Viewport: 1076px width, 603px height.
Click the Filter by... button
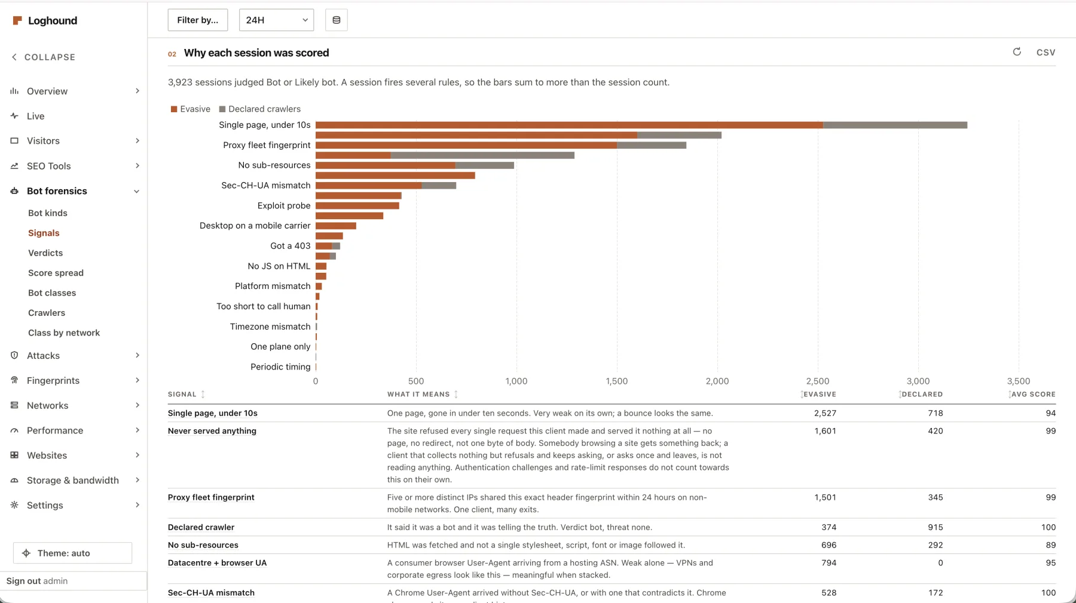[198, 20]
